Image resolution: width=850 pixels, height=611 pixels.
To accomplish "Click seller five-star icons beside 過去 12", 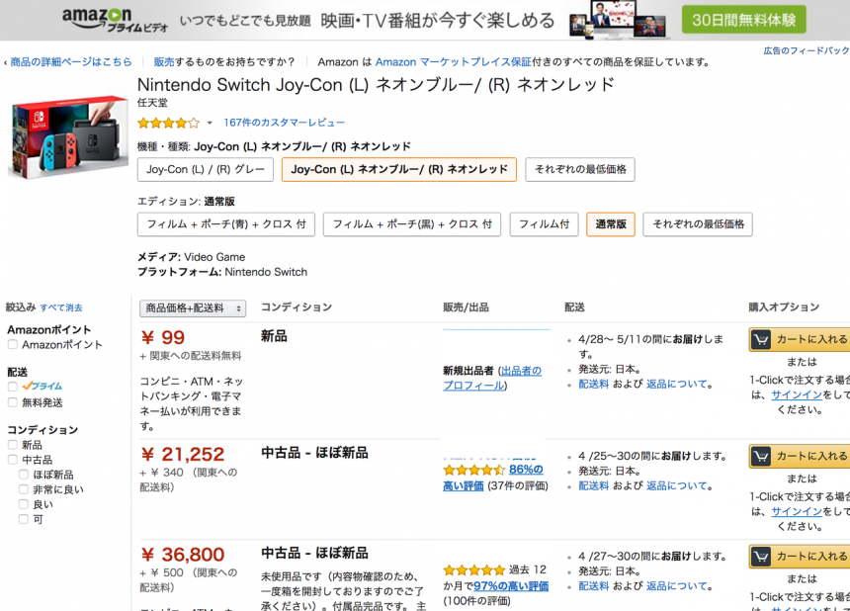I will pyautogui.click(x=473, y=570).
